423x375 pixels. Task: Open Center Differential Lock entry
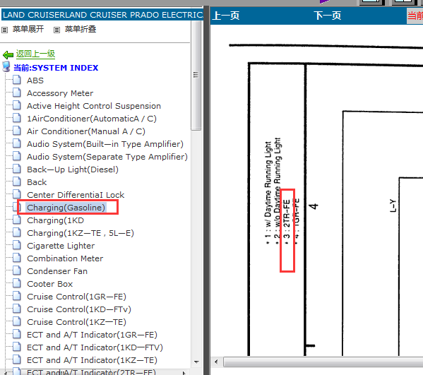pos(76,195)
